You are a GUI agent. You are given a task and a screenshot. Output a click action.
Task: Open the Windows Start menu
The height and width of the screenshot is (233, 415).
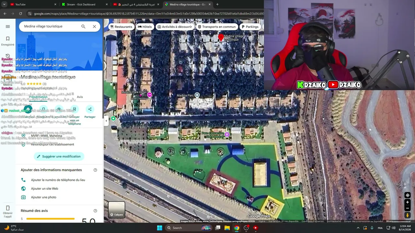160,228
